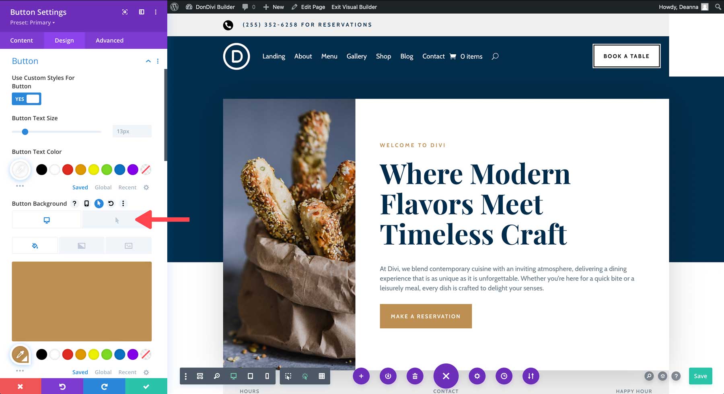Viewport: 724px width, 394px height.
Task: Switch to the Advanced tab
Action: (x=109, y=40)
